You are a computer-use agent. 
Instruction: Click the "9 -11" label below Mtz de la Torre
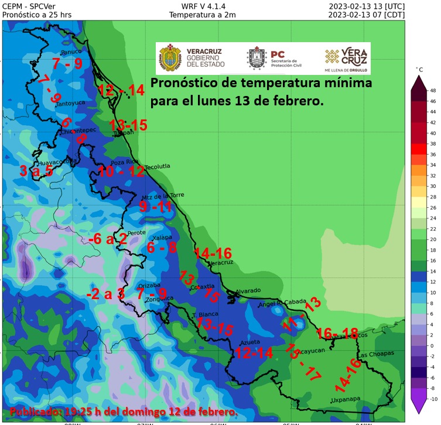pyautogui.click(x=156, y=206)
